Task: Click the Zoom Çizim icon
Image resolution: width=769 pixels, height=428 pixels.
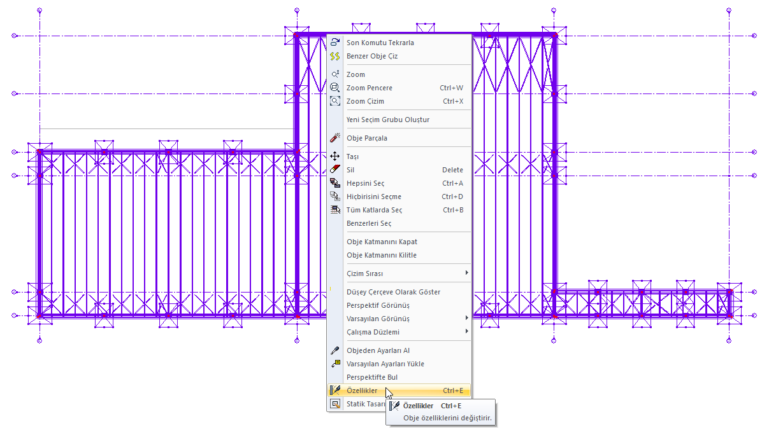Action: [335, 101]
